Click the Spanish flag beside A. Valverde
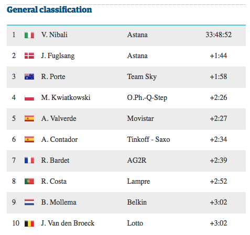The image size is (250, 235). (29, 118)
